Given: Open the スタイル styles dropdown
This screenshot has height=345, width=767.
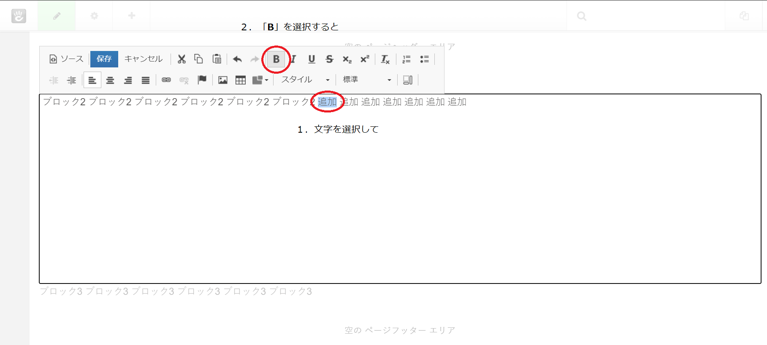Looking at the screenshot, I should tap(305, 80).
